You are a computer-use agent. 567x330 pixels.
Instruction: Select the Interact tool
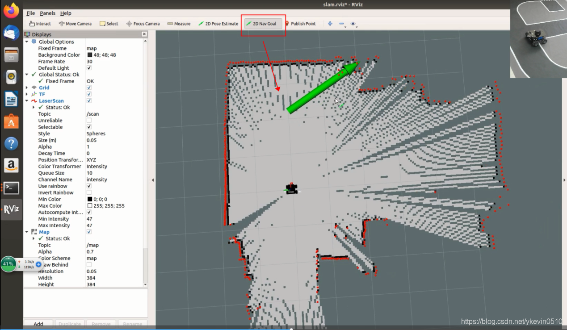[40, 24]
